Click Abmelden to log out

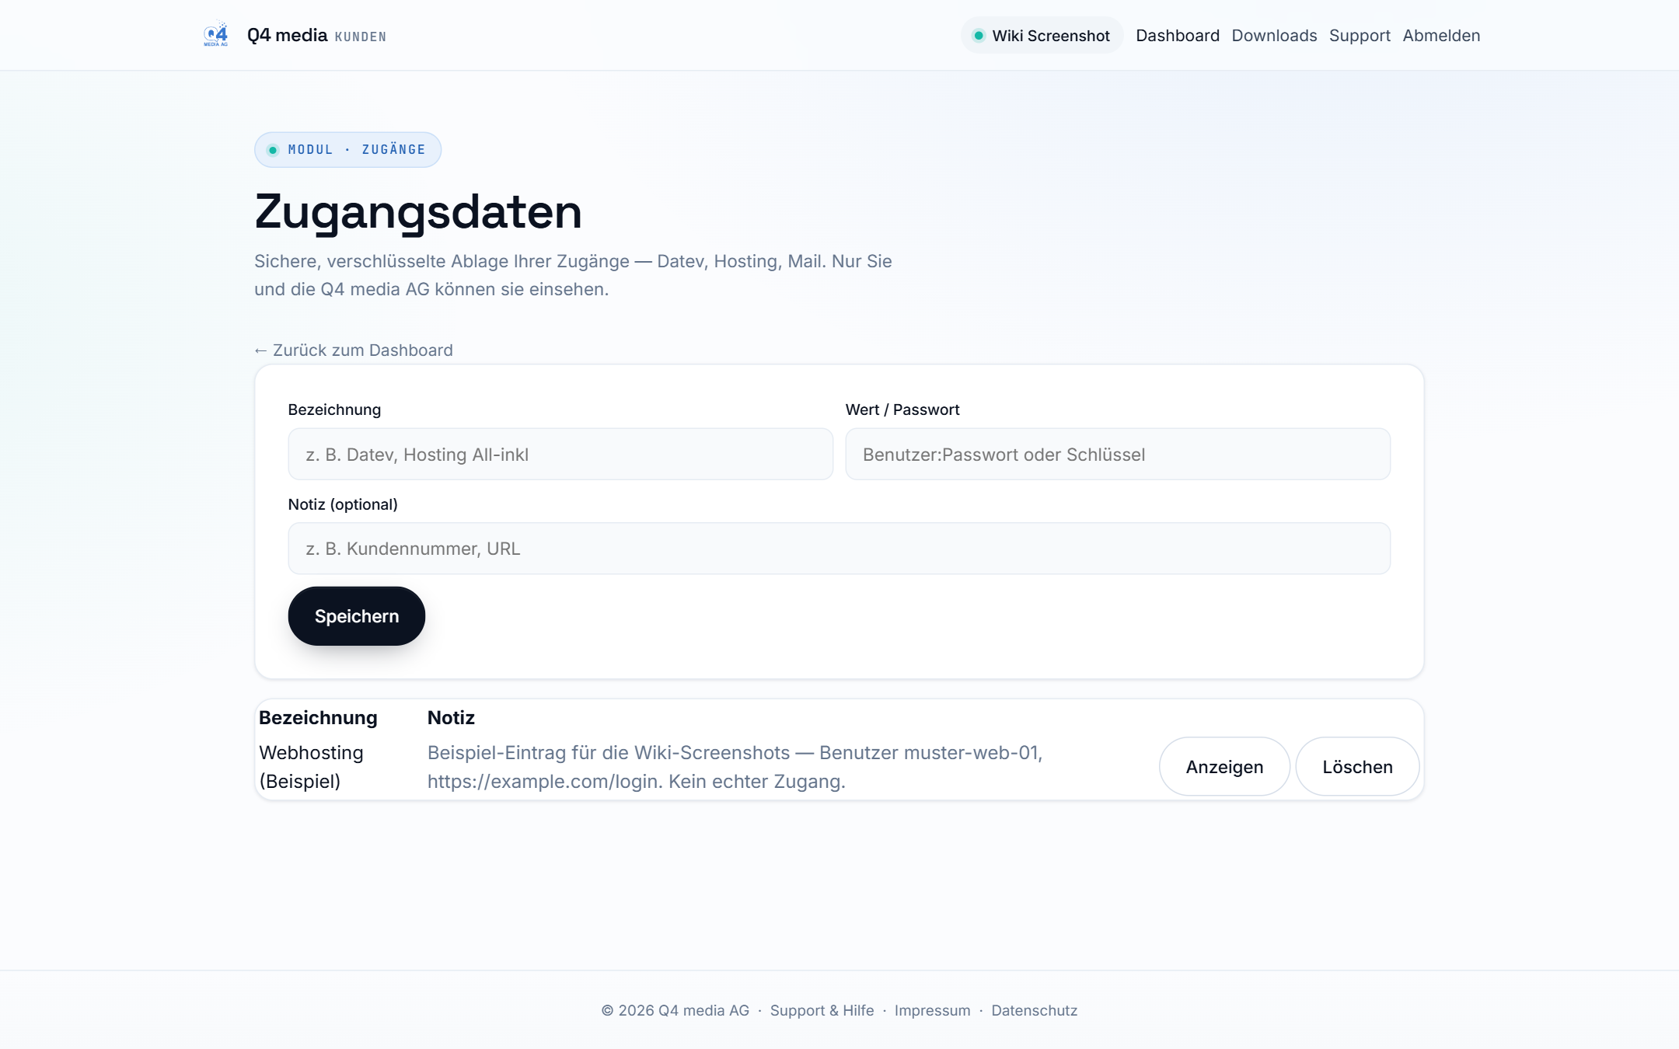tap(1441, 36)
